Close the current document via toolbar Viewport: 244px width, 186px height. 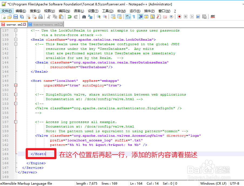(x=28, y=17)
